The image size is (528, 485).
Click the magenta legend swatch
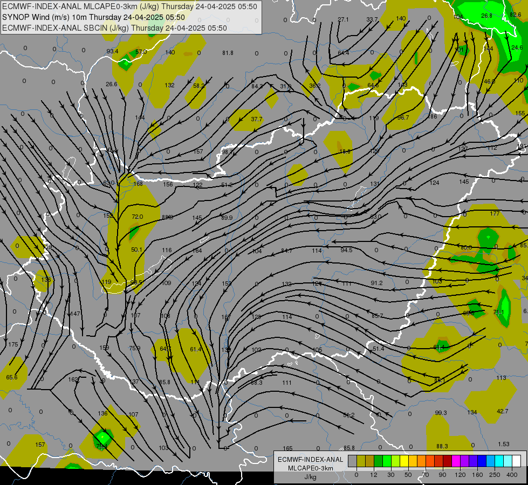(x=456, y=461)
